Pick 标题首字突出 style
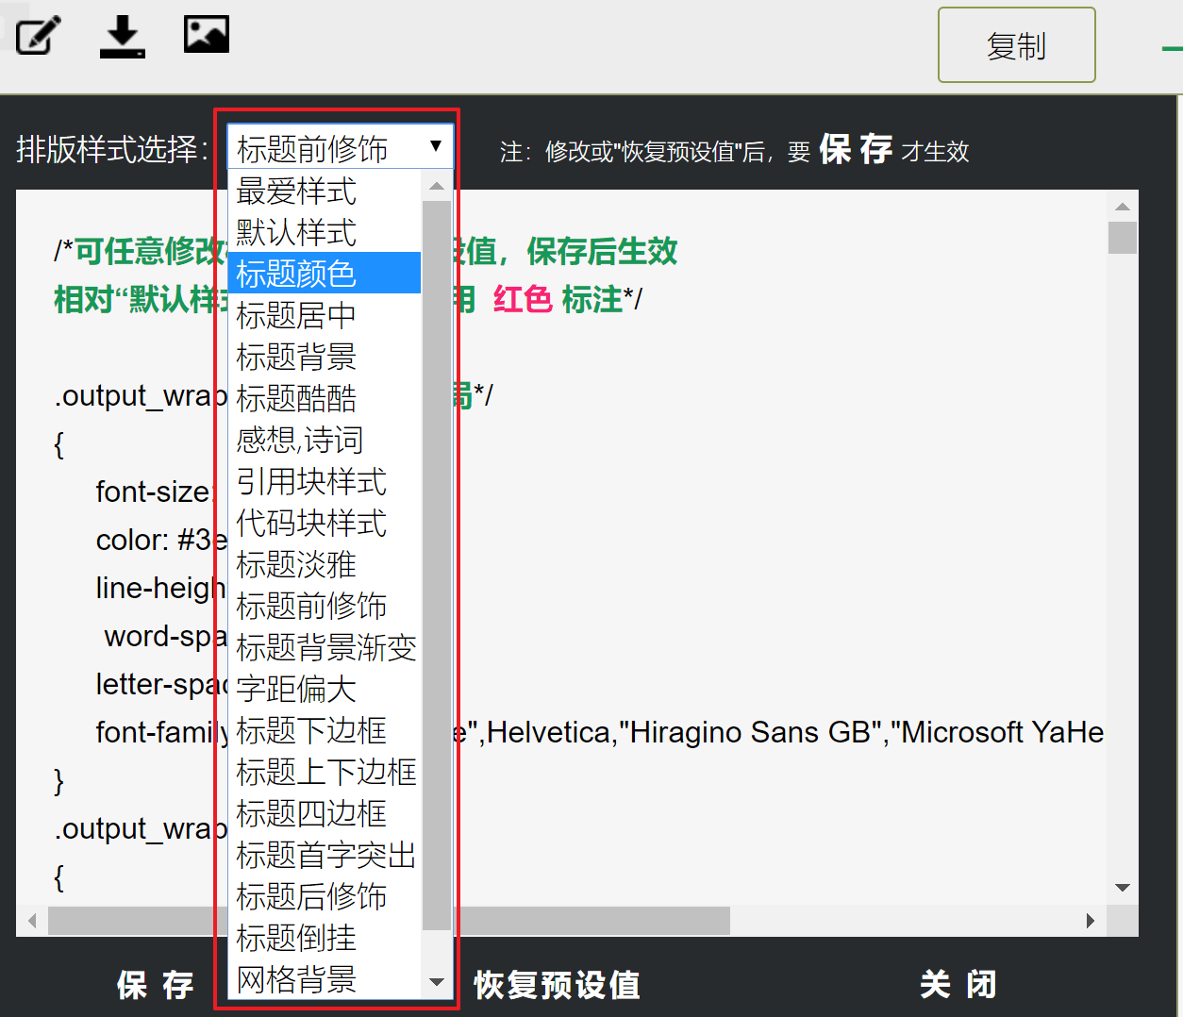Screen dimensions: 1183x1017 [x=325, y=855]
